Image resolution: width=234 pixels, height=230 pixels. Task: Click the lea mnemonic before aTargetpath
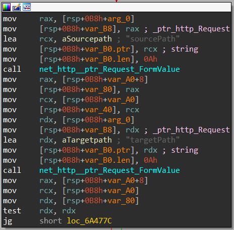10,140
